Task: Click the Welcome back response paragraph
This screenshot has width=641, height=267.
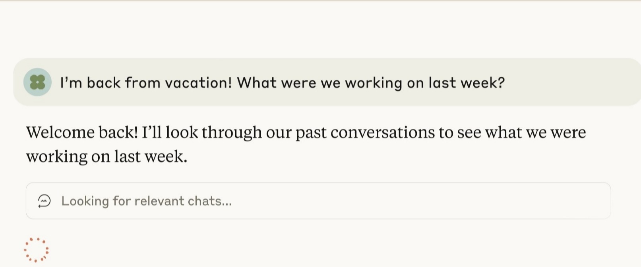Action: [306, 143]
